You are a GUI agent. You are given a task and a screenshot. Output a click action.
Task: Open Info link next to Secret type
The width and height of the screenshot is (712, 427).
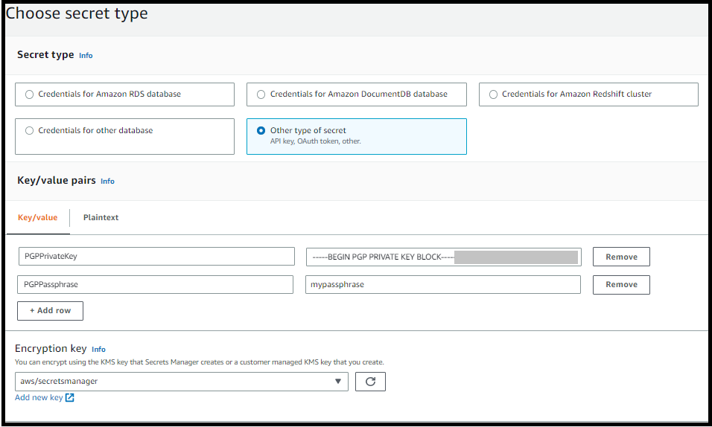(86, 56)
